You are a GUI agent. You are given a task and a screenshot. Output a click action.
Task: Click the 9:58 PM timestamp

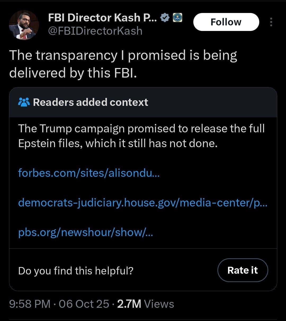point(30,304)
